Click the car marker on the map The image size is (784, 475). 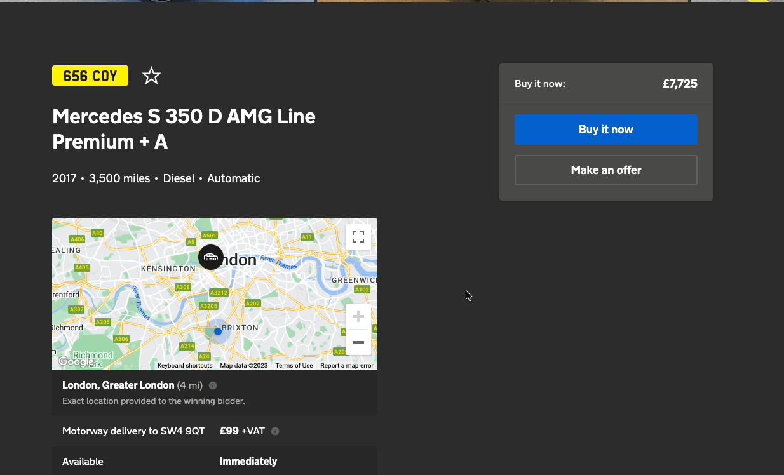[x=211, y=257]
